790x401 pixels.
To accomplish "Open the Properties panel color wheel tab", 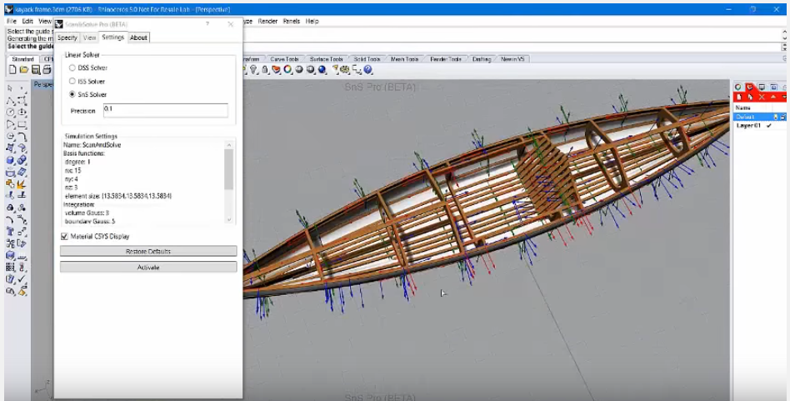I will pos(738,88).
